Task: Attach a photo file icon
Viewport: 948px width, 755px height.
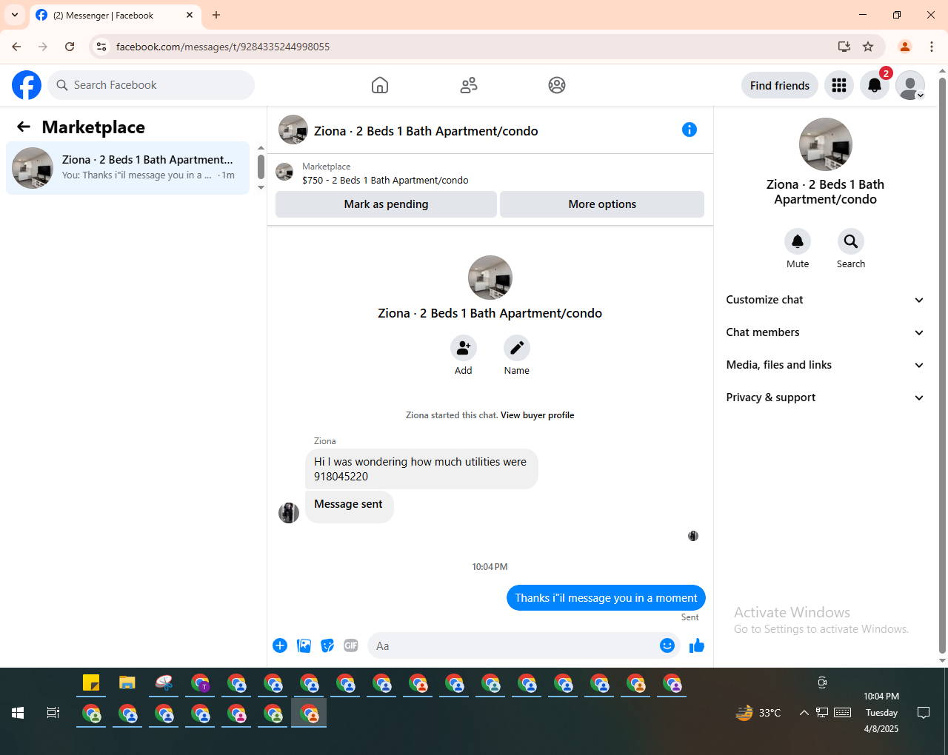Action: click(x=304, y=645)
